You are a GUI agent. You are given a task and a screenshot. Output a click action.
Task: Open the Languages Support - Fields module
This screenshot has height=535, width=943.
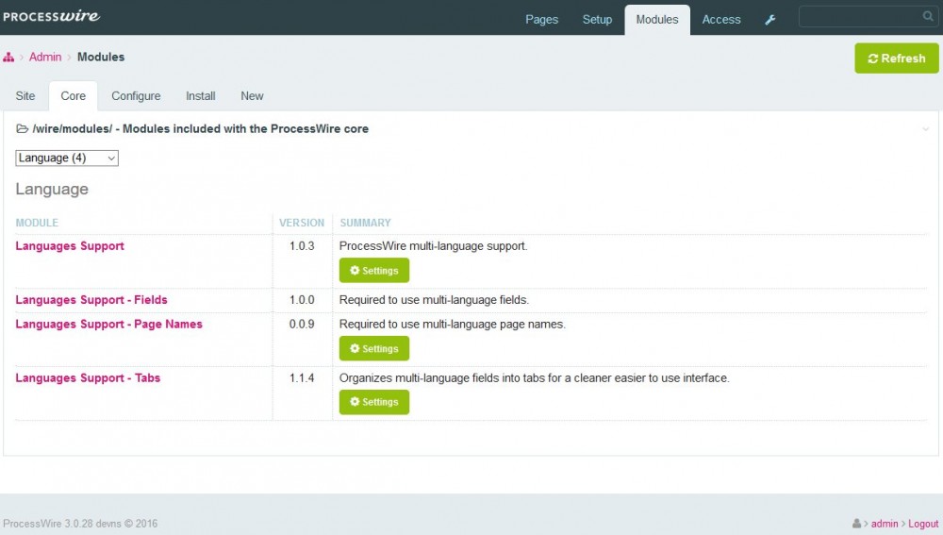point(91,300)
